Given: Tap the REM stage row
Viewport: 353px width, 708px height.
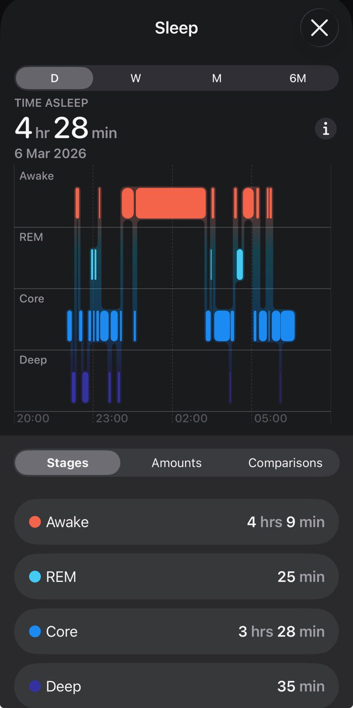Looking at the screenshot, I should coord(176,577).
